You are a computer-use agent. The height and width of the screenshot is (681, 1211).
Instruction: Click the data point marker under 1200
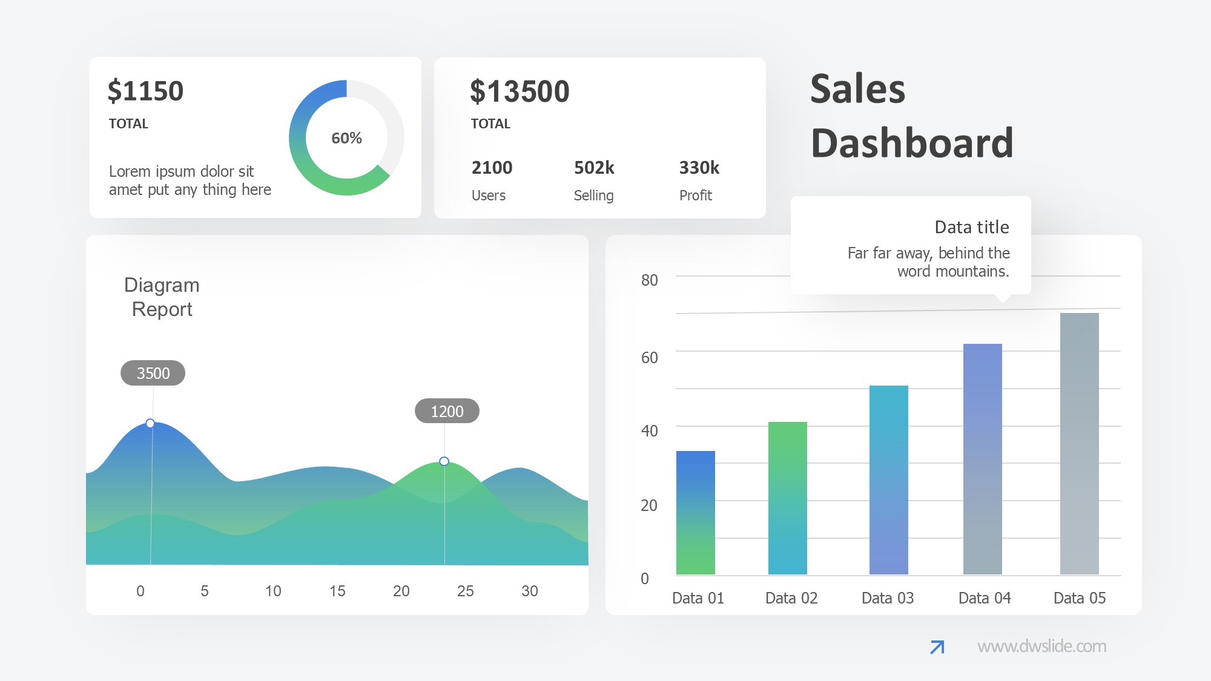click(x=444, y=461)
